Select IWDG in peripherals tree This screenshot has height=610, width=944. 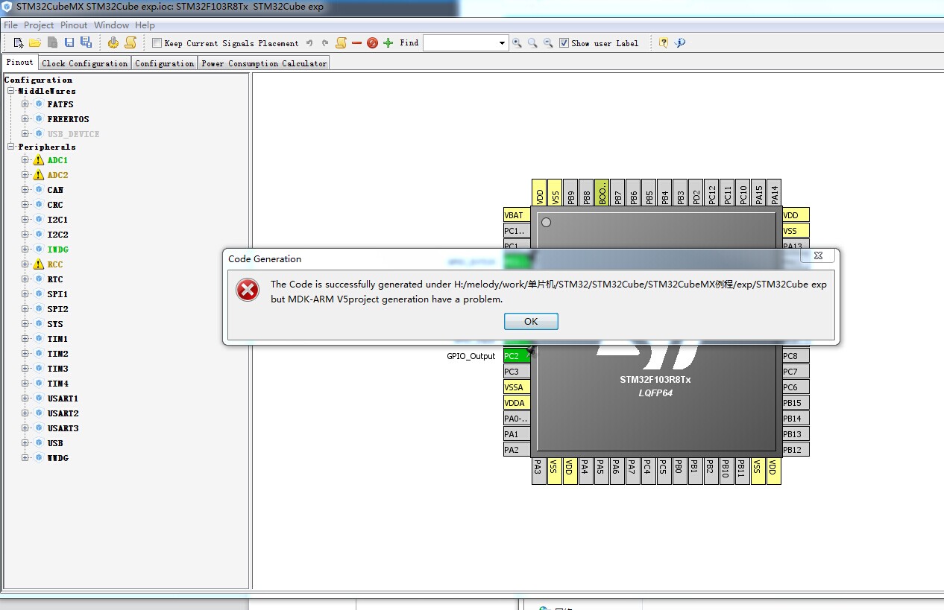57,250
